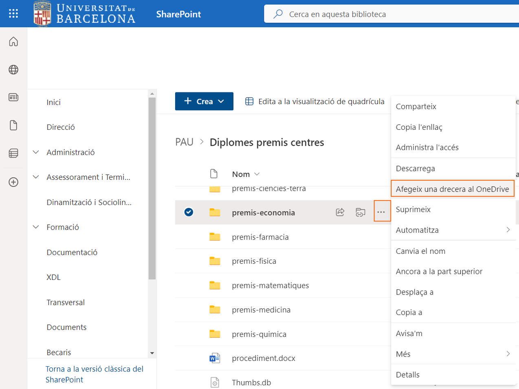Viewport: 519px width, 389px height.
Task: Click Edita a la visualització de quadrícula
Action: point(315,101)
